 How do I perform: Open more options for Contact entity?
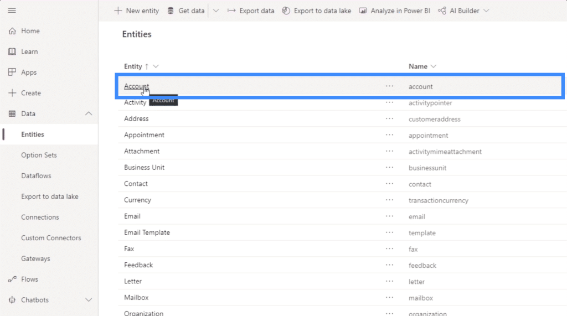tap(389, 184)
